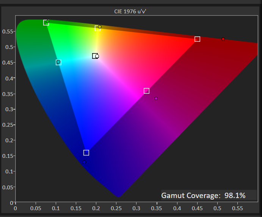Image resolution: width=262 pixels, height=217 pixels.
Task: Select the measured magenta dot
Action: pos(156,99)
